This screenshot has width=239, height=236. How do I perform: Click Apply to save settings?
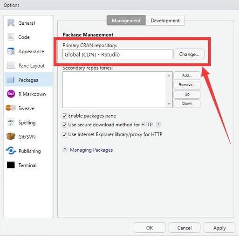coord(219,228)
